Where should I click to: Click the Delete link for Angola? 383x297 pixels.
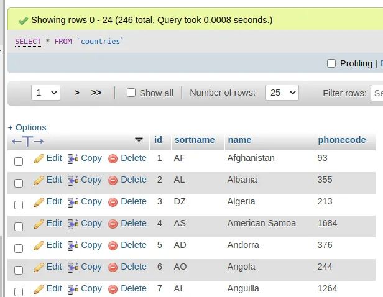coord(134,267)
